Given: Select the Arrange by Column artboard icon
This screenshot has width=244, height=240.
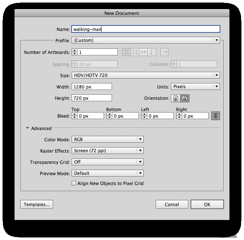Looking at the screenshot, I should pyautogui.click(x=151, y=52).
